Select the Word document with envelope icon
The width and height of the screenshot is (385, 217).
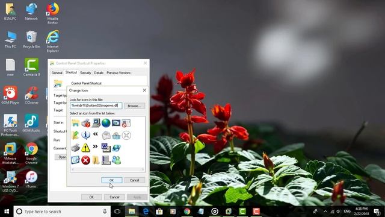106,148
